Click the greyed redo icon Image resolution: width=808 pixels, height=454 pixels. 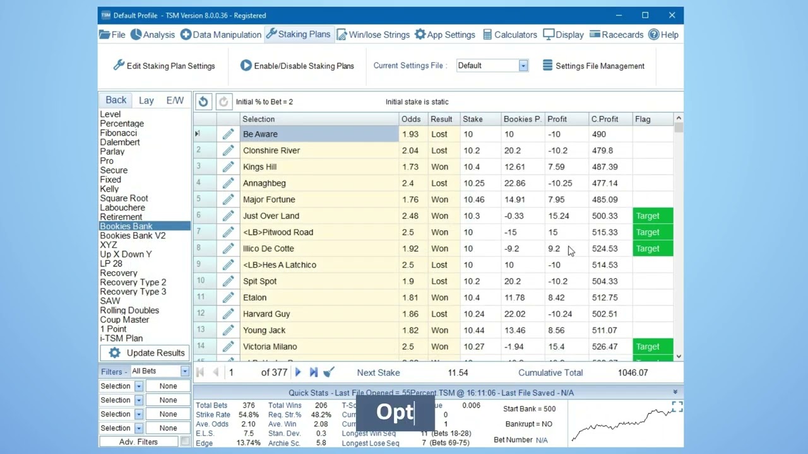pos(223,102)
